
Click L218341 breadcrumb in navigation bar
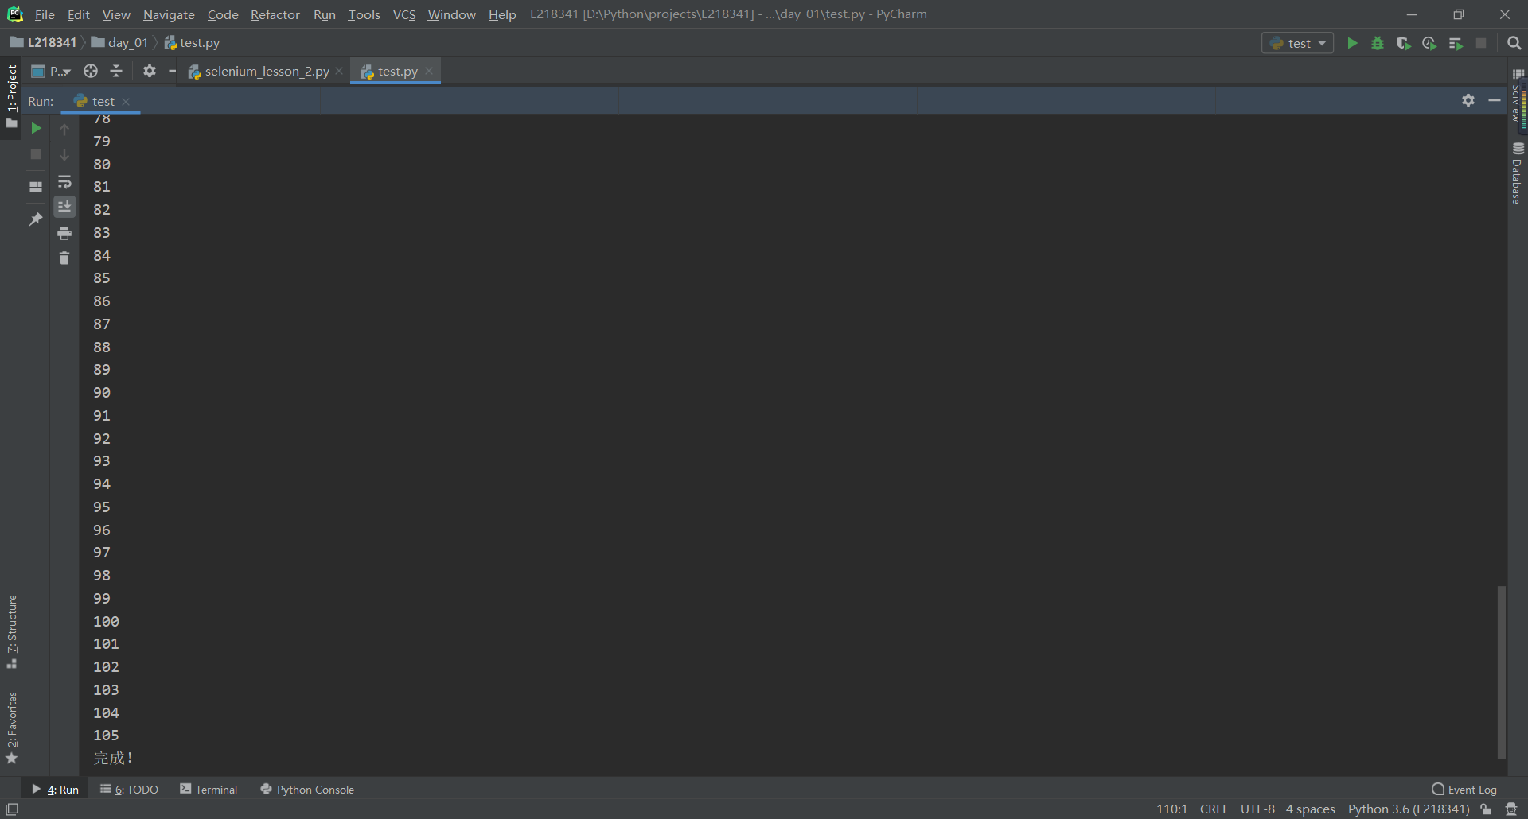(44, 42)
